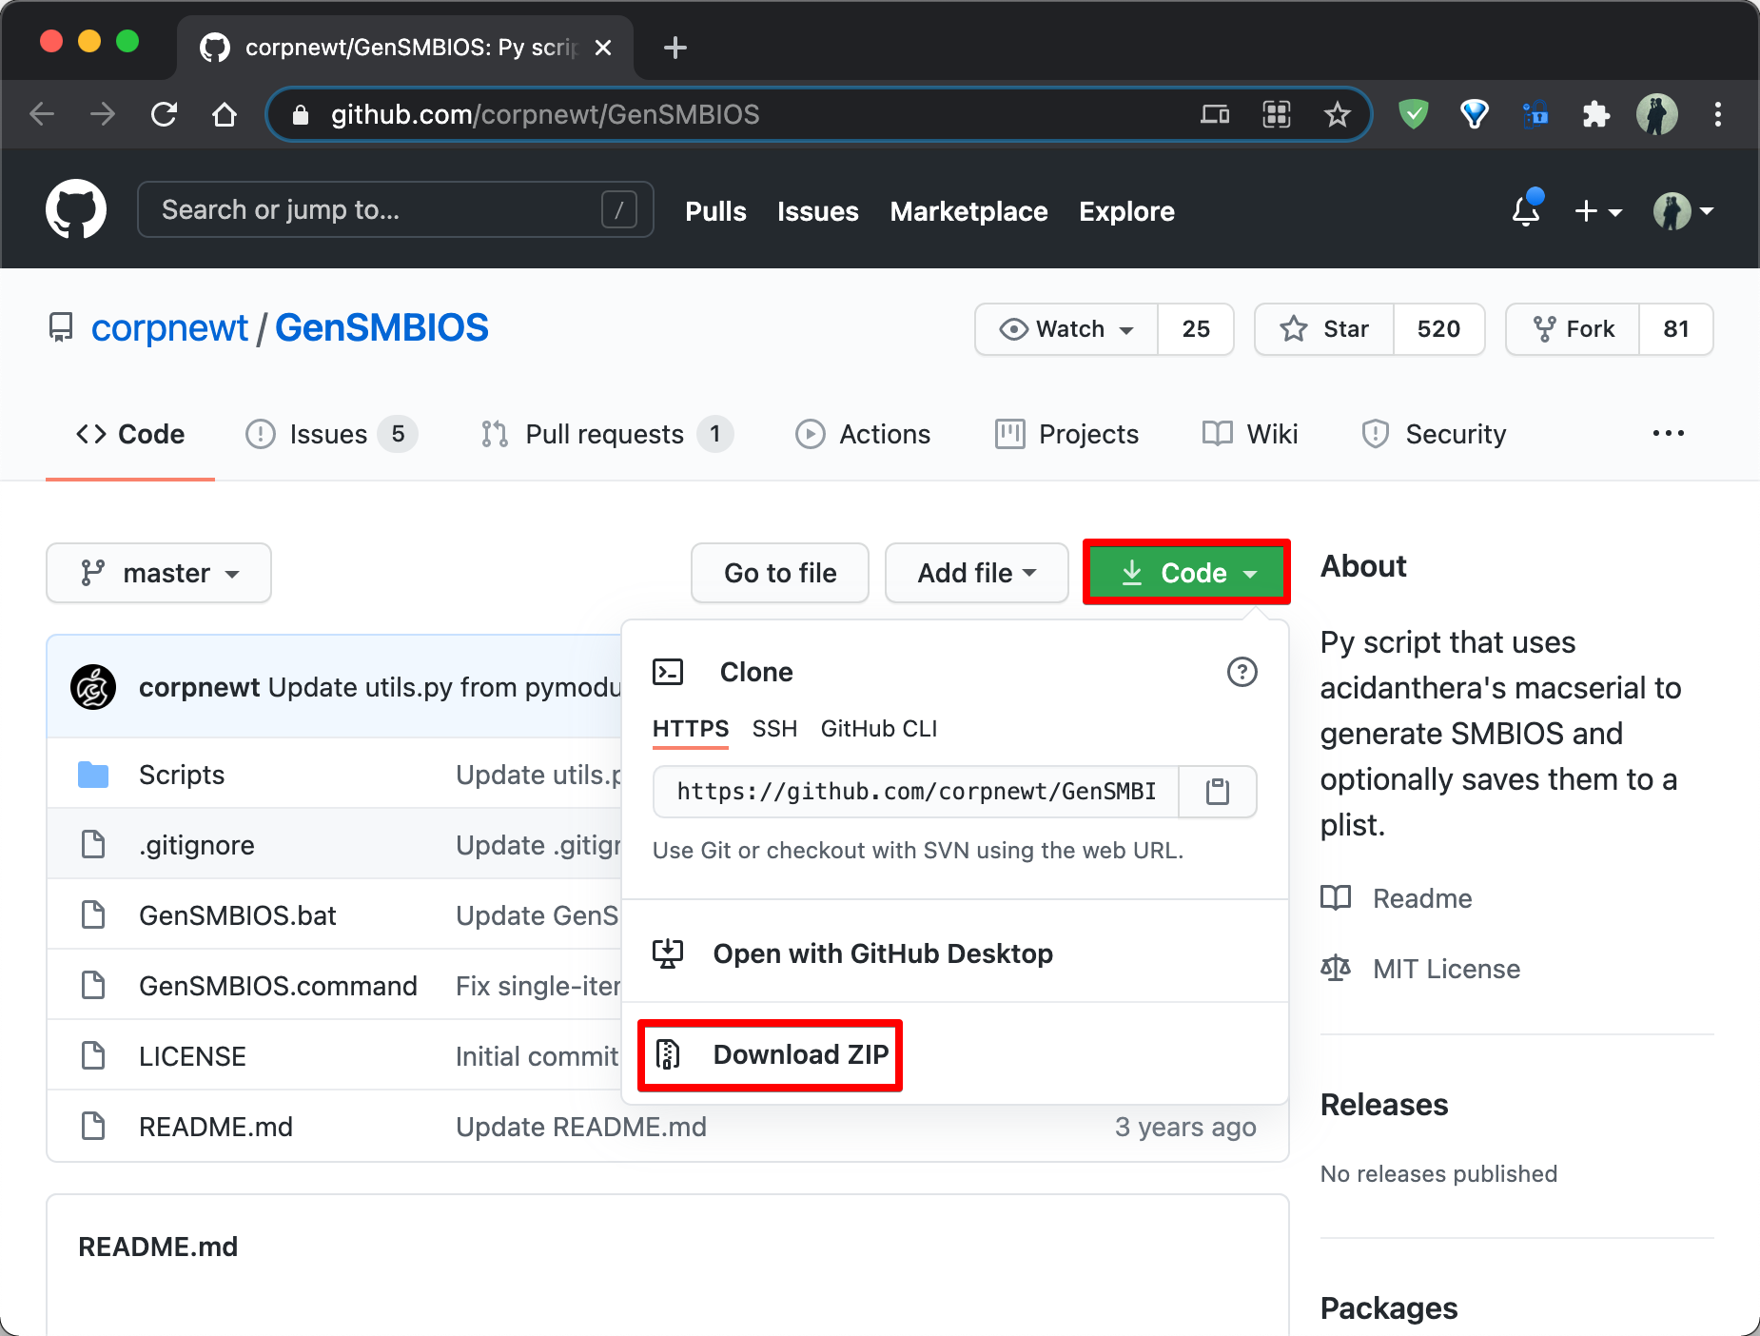
Task: Fork the repository
Action: (1573, 329)
